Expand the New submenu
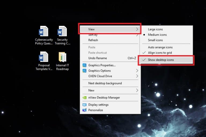206x137 pixels. tap(91, 90)
